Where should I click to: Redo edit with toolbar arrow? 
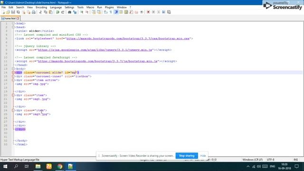click(63, 12)
